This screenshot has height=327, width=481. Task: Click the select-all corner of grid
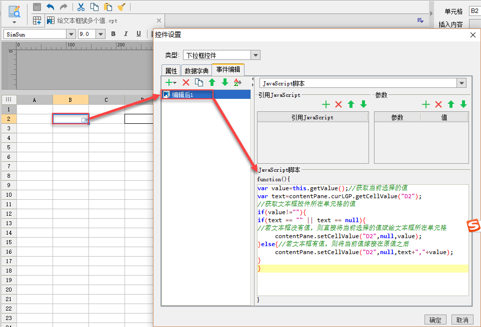pyautogui.click(x=9, y=99)
